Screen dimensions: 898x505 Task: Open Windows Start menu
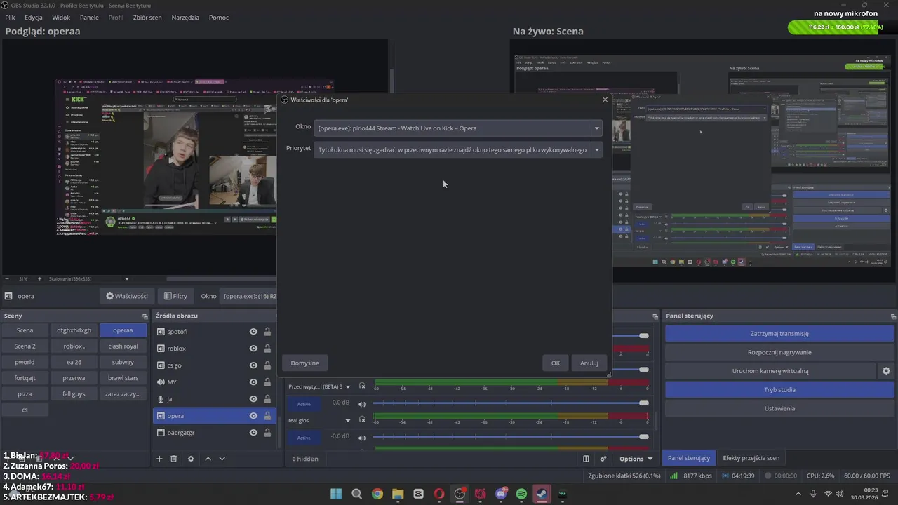click(336, 494)
